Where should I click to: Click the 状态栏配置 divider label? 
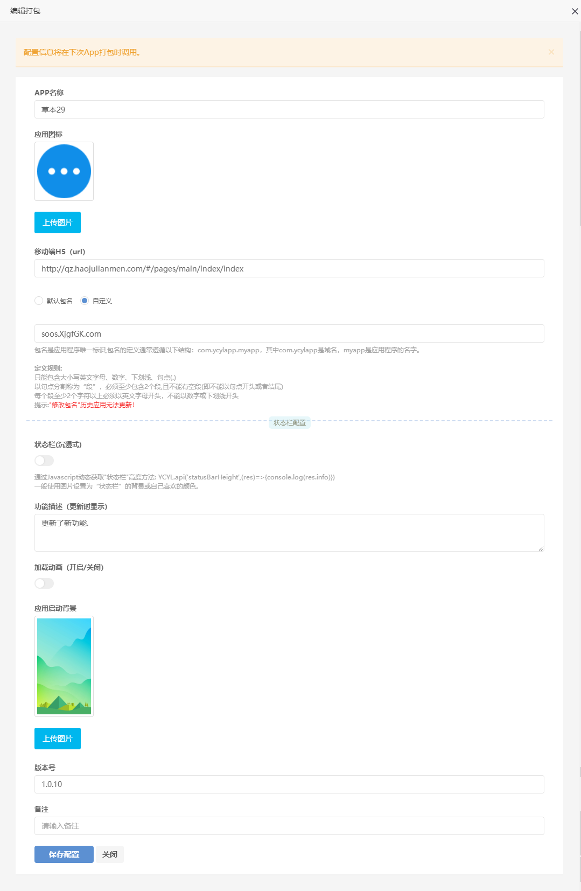[290, 423]
